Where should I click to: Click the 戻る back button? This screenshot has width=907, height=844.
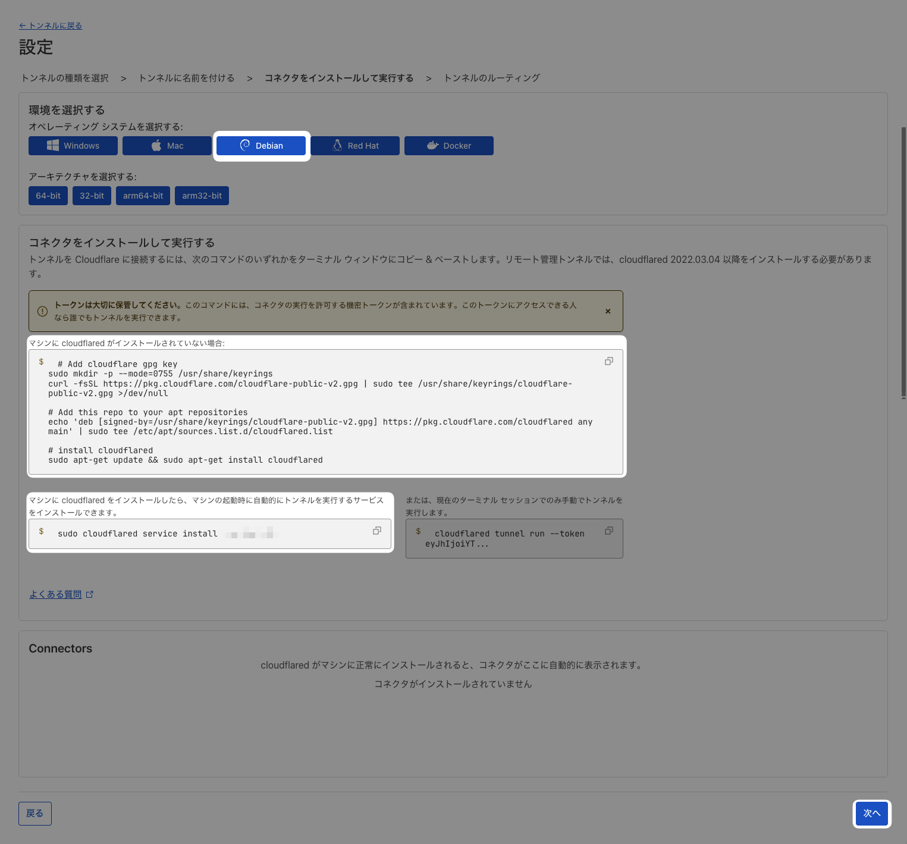[35, 814]
